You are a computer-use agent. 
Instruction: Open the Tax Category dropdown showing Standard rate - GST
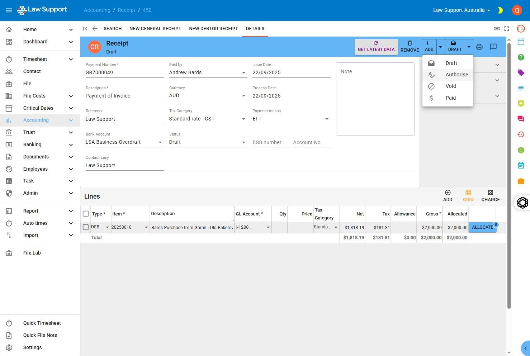(208, 119)
